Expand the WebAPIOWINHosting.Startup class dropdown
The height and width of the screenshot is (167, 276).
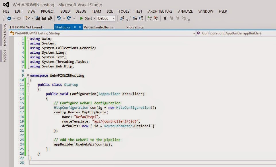pos(194,33)
